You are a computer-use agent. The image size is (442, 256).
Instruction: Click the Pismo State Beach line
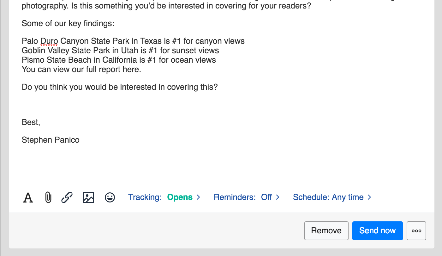119,60
